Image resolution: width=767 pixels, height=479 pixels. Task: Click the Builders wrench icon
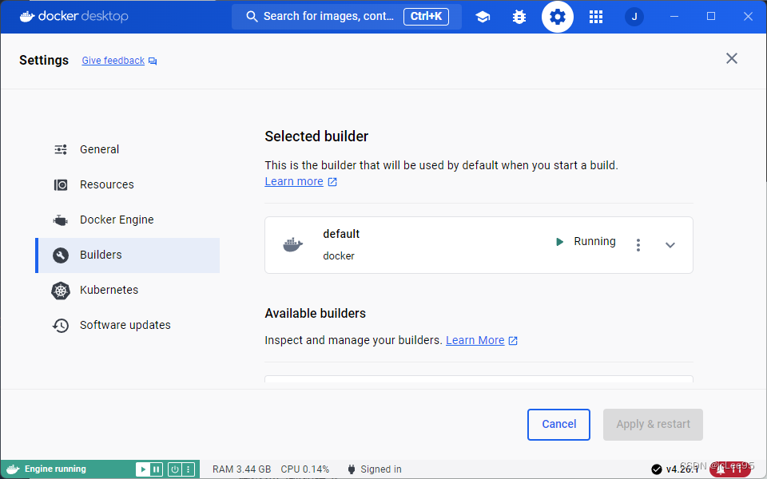pyautogui.click(x=61, y=255)
